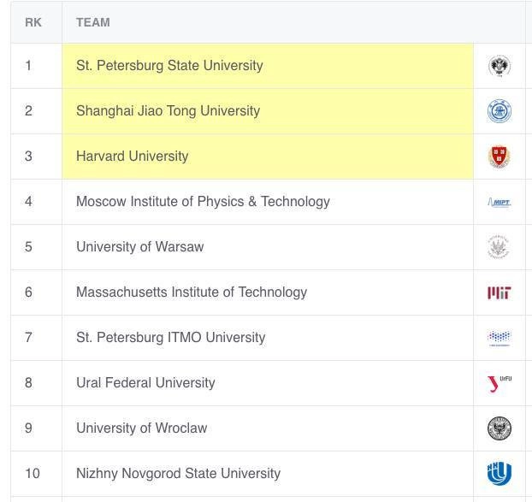Open Shanghai Jiao Tong University team
Image resolution: width=532 pixels, height=502 pixels.
168,111
